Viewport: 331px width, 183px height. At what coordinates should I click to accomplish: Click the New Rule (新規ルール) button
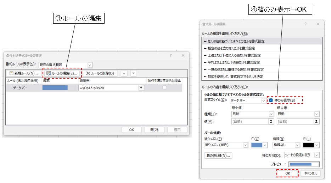point(23,73)
